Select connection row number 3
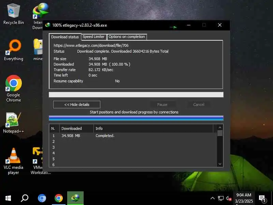 [133, 147]
